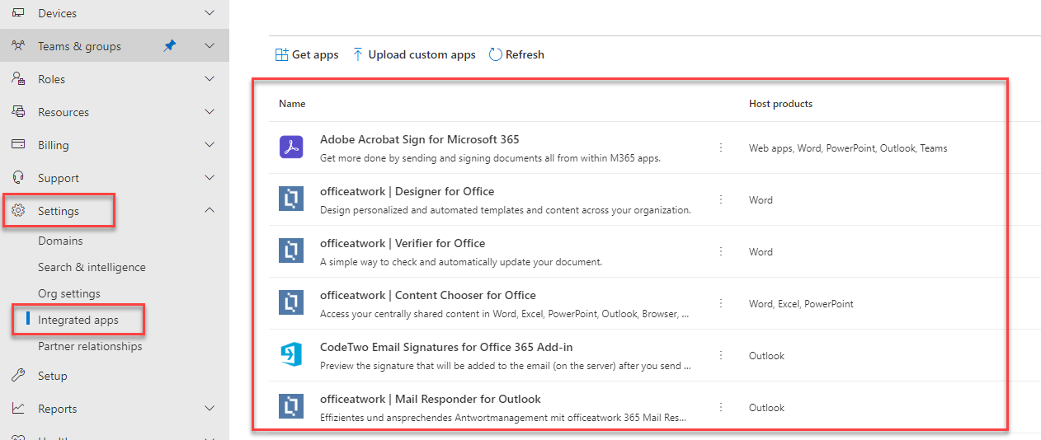Click the Adobe Acrobat Sign app icon
The height and width of the screenshot is (440, 1041).
[x=292, y=147]
